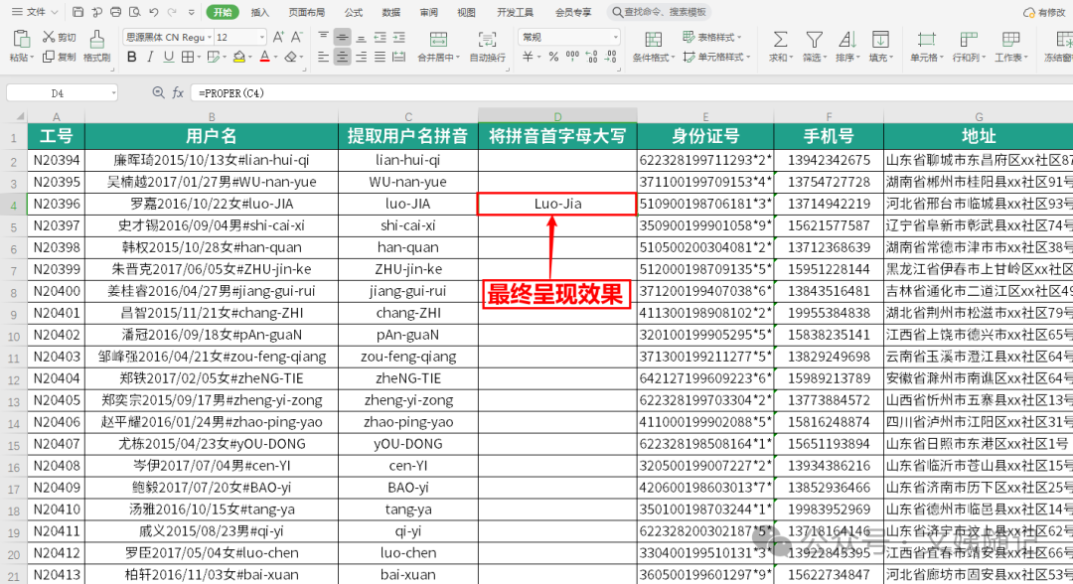Toggle italic formatting
Viewport: 1073px width, 584px height.
coord(150,57)
